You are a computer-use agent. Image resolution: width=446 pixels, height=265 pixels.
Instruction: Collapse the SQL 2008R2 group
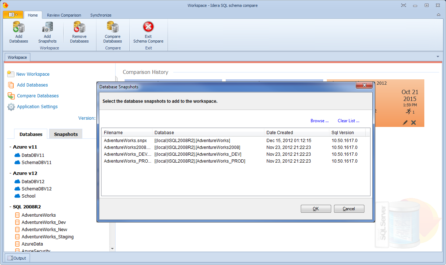(10, 207)
